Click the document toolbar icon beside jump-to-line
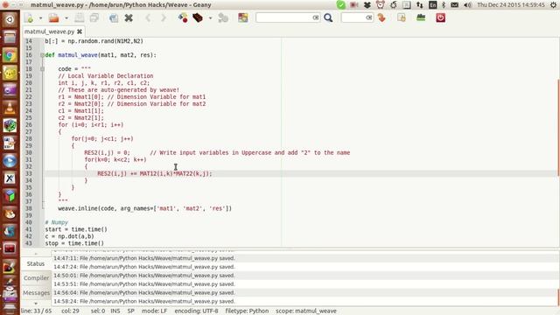 402,17
